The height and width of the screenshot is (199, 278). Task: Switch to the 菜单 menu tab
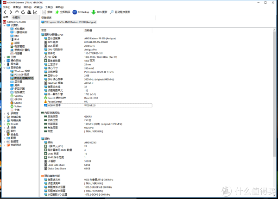click(6, 17)
